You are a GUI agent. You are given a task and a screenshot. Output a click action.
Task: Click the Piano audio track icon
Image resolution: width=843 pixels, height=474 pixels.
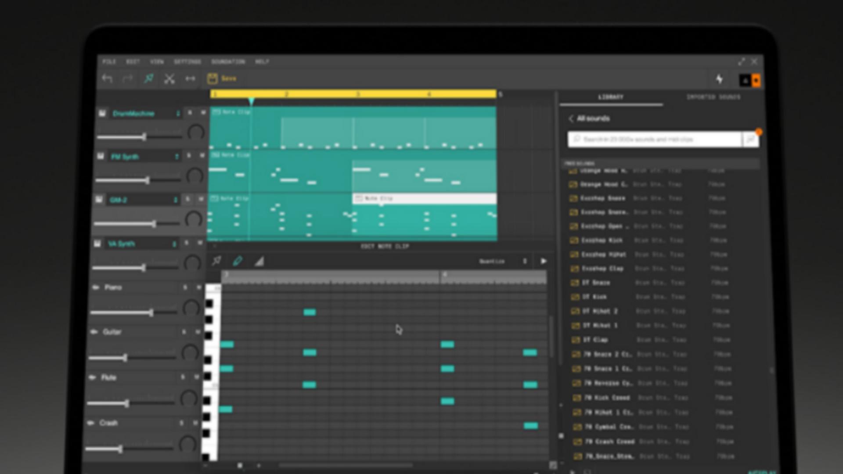click(95, 287)
